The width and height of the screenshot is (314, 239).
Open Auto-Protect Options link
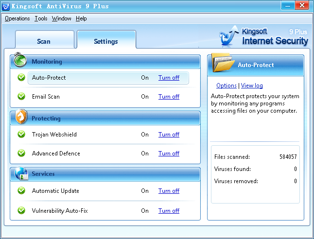tap(227, 85)
